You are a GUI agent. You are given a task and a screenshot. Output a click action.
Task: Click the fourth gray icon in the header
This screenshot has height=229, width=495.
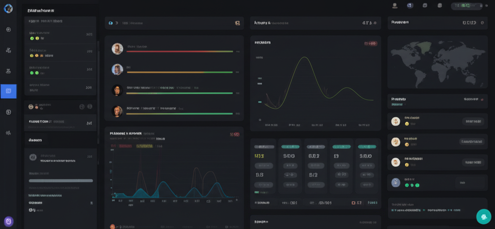(x=440, y=5)
